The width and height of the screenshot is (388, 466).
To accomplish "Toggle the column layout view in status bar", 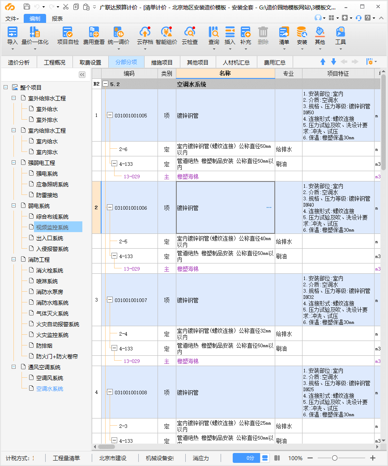I will (277, 458).
